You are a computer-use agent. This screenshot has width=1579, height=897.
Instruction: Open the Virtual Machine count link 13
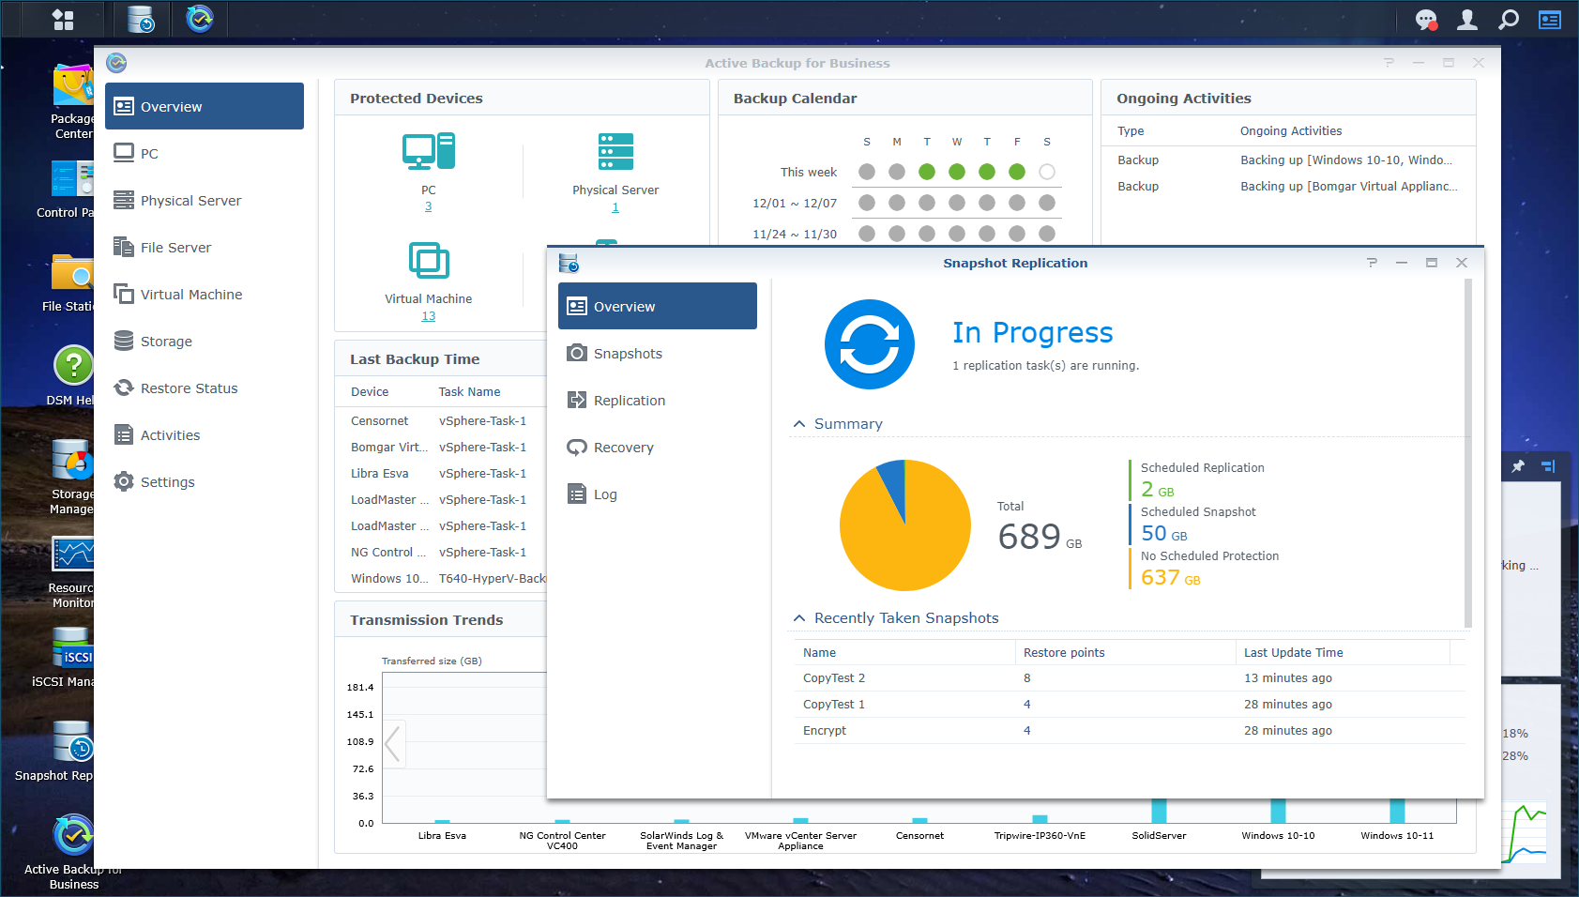(429, 316)
